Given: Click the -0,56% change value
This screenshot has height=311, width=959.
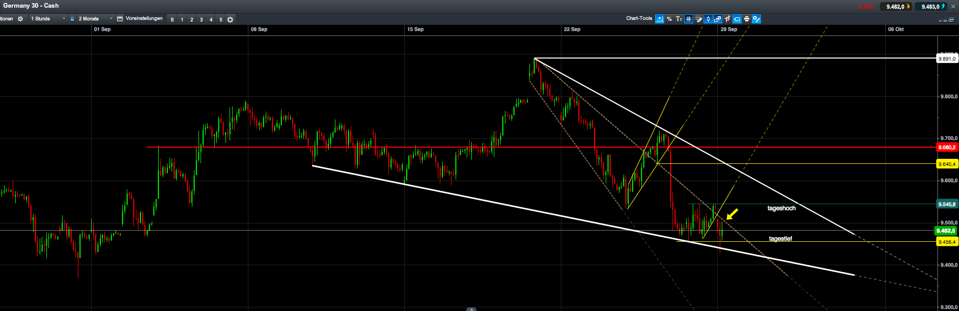Looking at the screenshot, I should pos(866,7).
